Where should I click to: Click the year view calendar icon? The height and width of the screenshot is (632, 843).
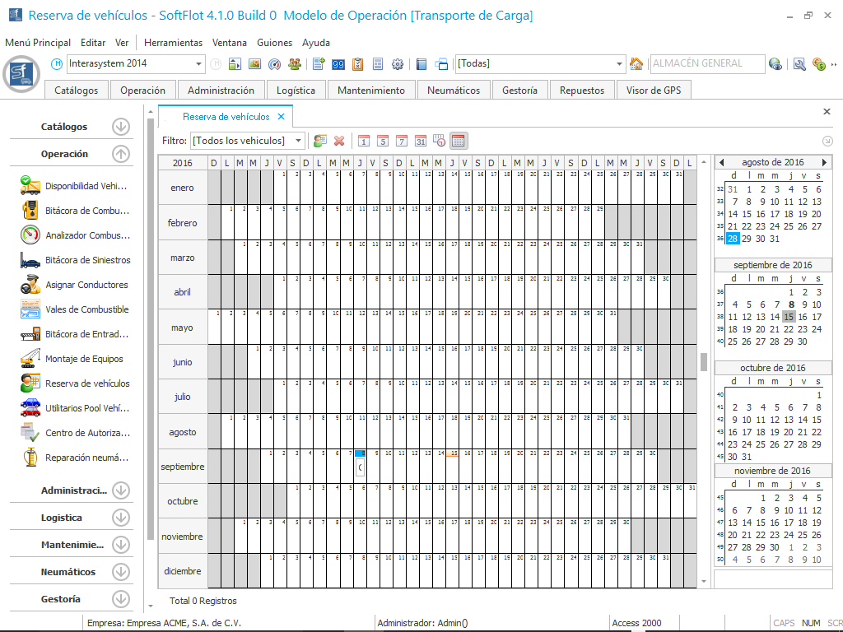(x=459, y=141)
